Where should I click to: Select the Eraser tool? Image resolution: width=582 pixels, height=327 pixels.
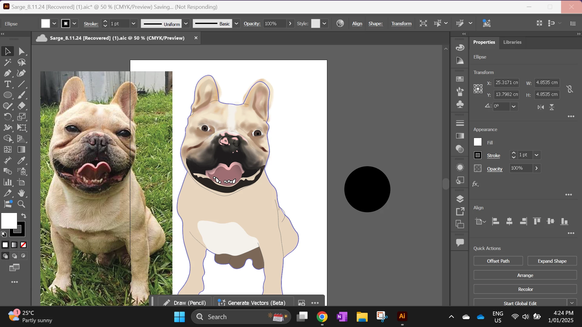coord(22,106)
